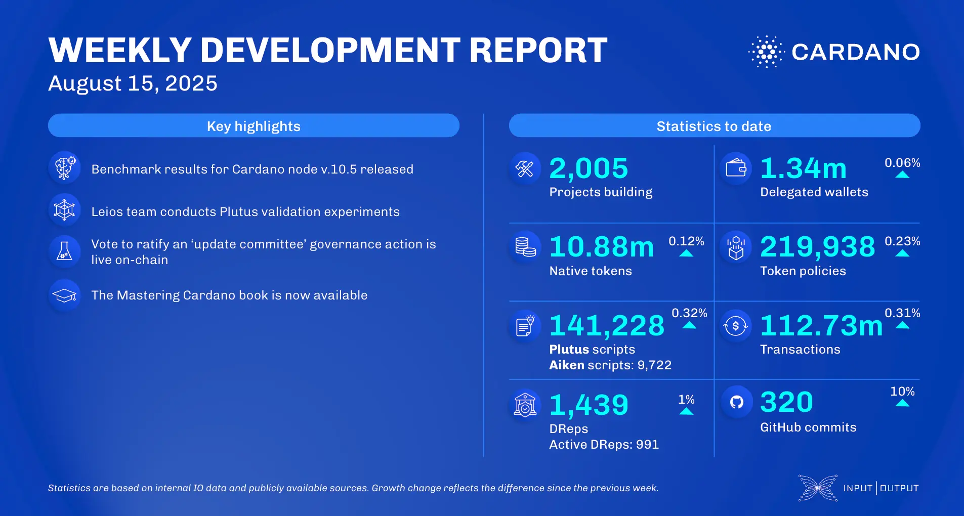Click the Cardano logo in the top right
The height and width of the screenshot is (516, 964).
click(832, 52)
